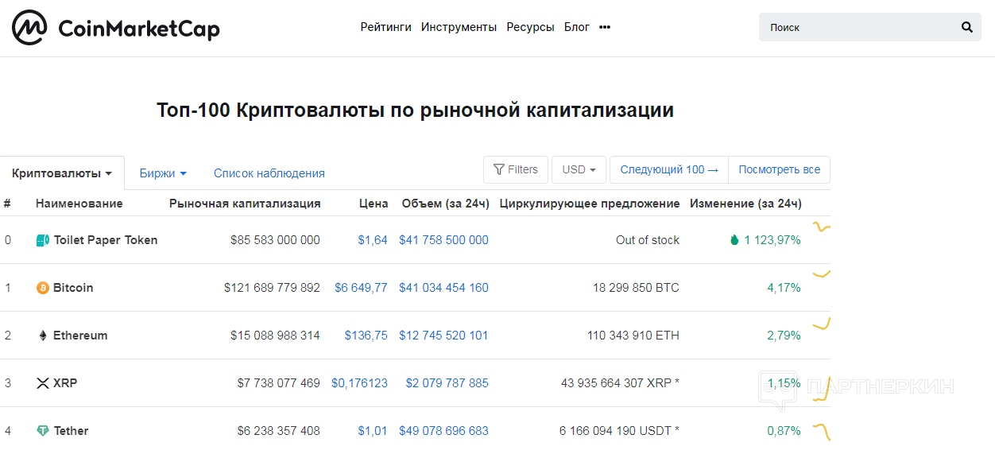Image resolution: width=995 pixels, height=454 pixels.
Task: Click Toilet Paper Token price $1,64
Action: [x=373, y=240]
